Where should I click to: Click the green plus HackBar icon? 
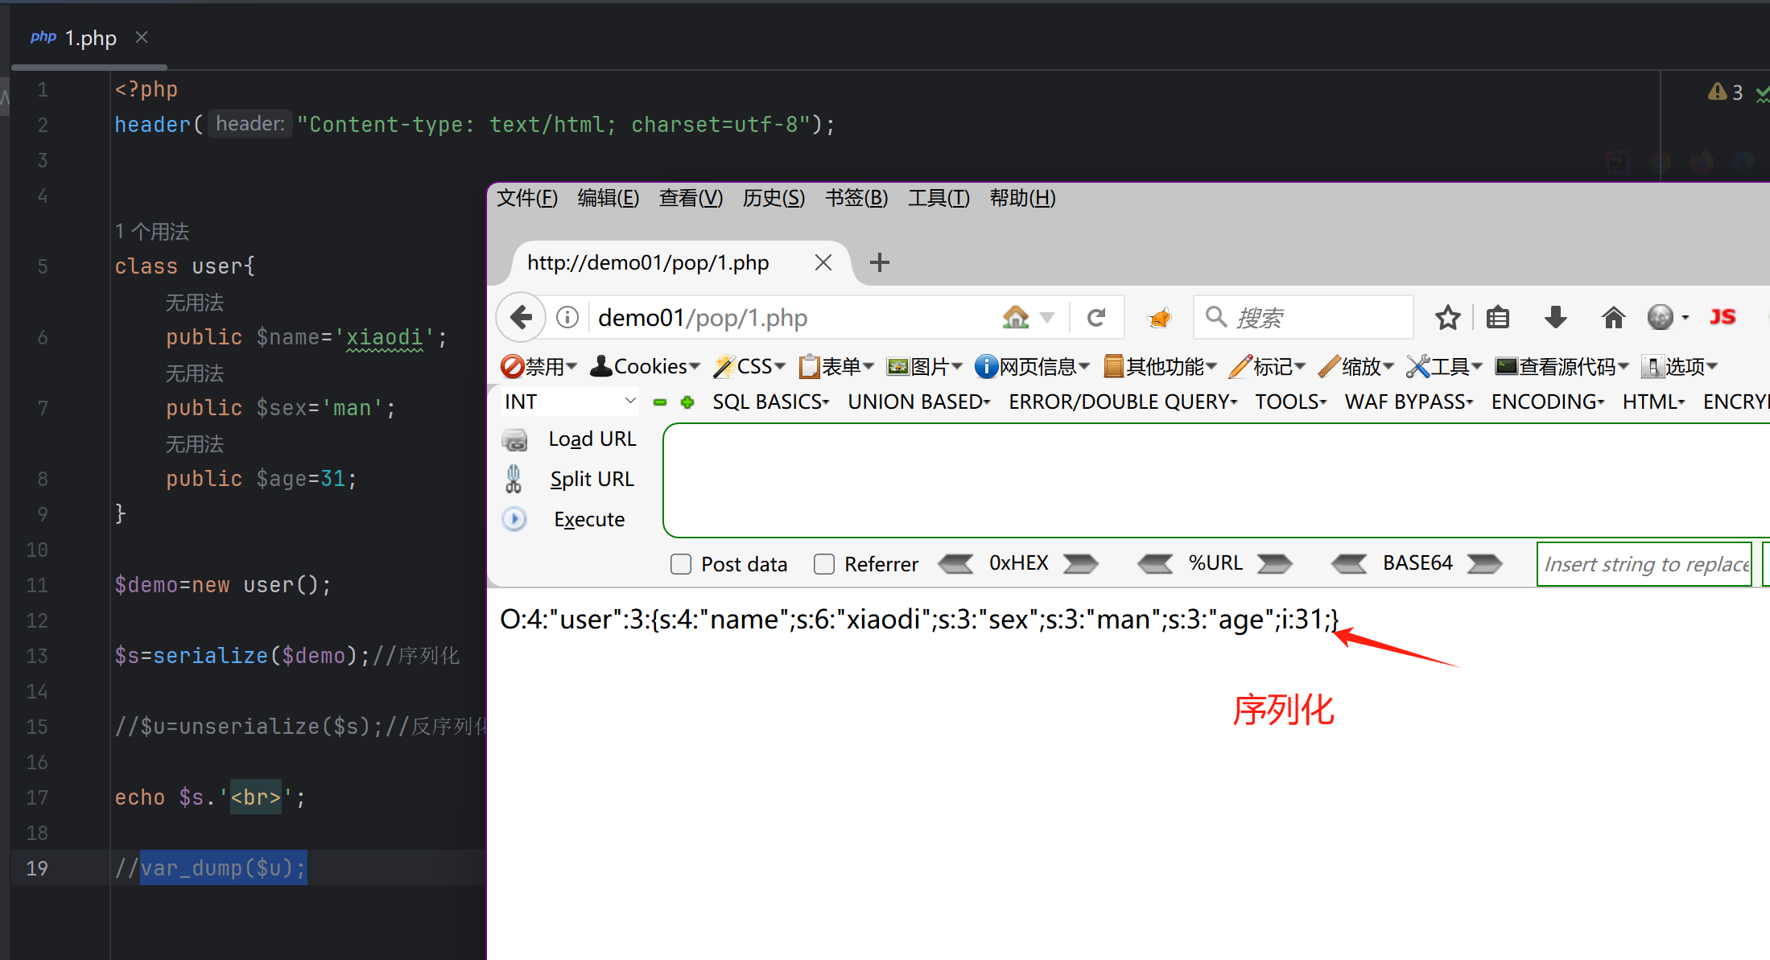[687, 402]
